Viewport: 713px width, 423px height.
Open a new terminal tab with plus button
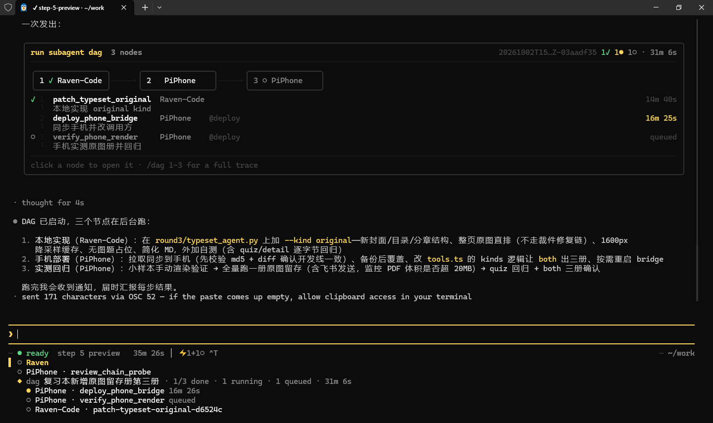click(x=145, y=7)
